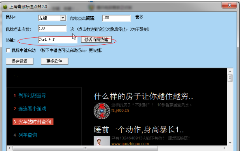The image size is (240, 151).
Task: Click the vertical scrollbar thumb
Action: tap(230, 78)
